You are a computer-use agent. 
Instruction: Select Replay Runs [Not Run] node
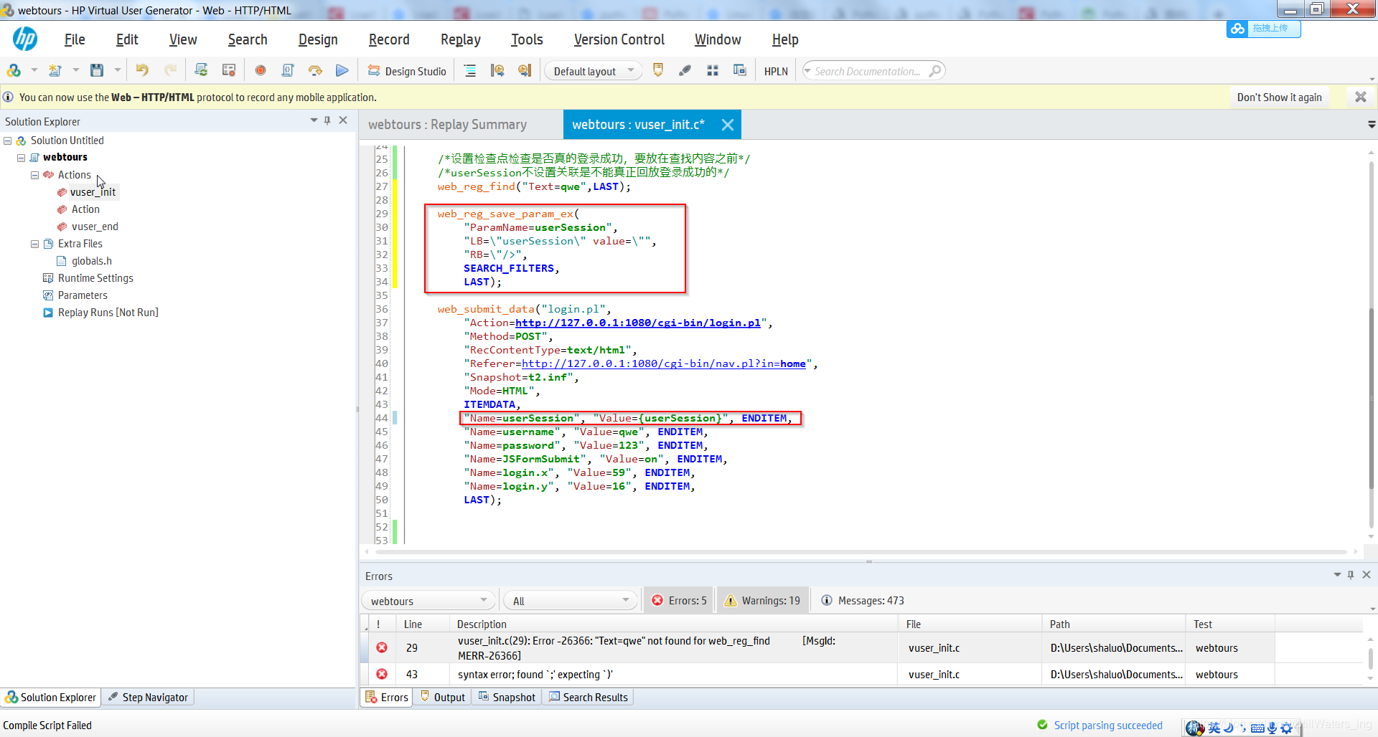108,313
